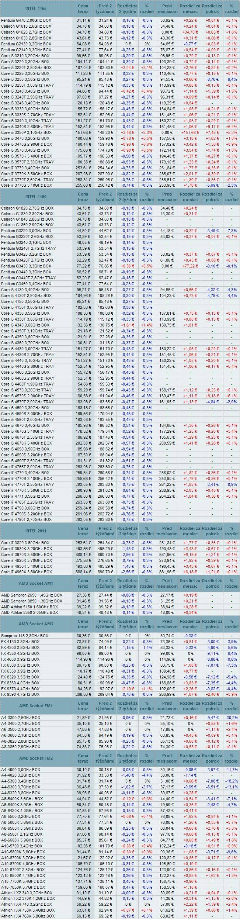The width and height of the screenshot is (240, 919).
Task: Select the Celeron G1820 2.70GHz BOX name
Action: pos(27,208)
